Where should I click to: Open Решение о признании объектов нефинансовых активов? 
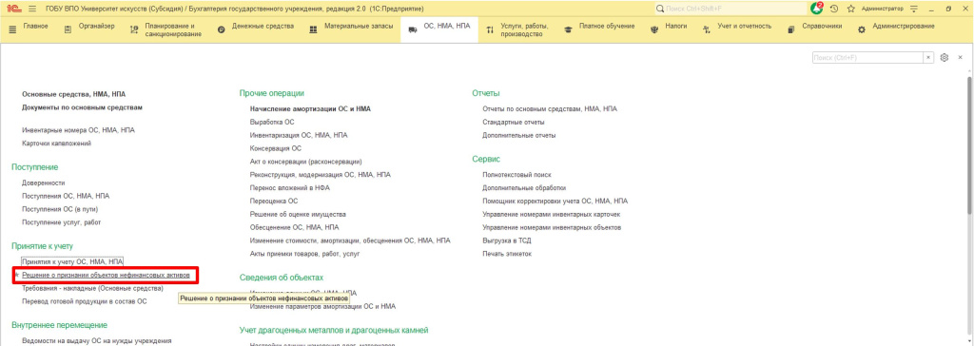point(109,275)
